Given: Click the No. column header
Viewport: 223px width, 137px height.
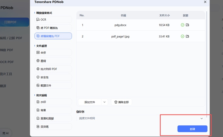Looking at the screenshot, I should pos(82,15).
